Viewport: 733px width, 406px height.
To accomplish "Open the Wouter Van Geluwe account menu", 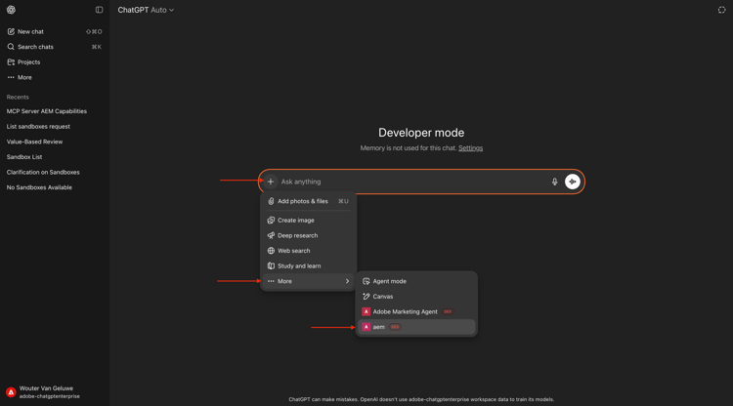I will (55, 392).
